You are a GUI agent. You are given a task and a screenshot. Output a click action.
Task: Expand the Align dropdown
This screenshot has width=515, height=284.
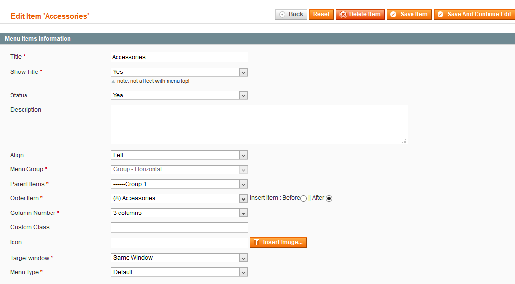pyautogui.click(x=180, y=155)
